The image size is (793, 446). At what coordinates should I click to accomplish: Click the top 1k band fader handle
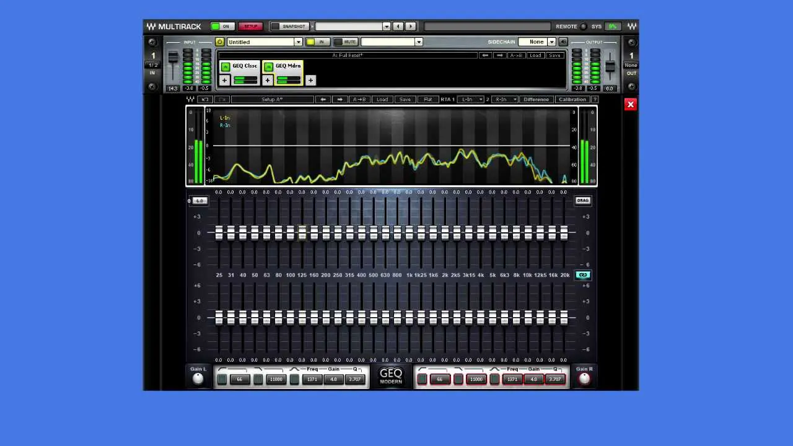coord(409,233)
